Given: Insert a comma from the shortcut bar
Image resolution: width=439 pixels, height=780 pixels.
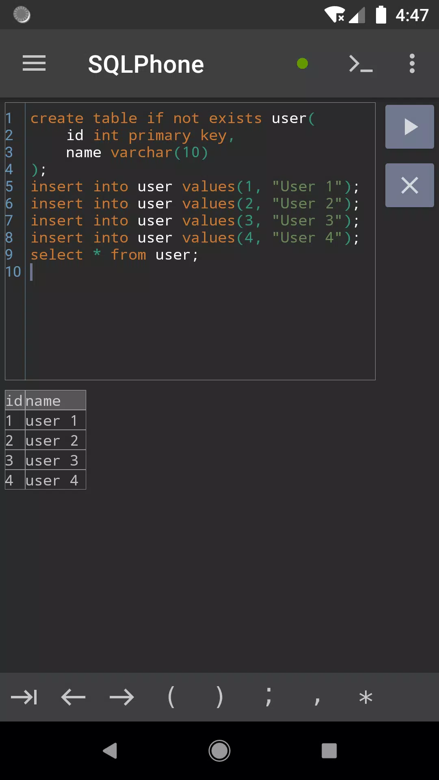Looking at the screenshot, I should [x=317, y=700].
